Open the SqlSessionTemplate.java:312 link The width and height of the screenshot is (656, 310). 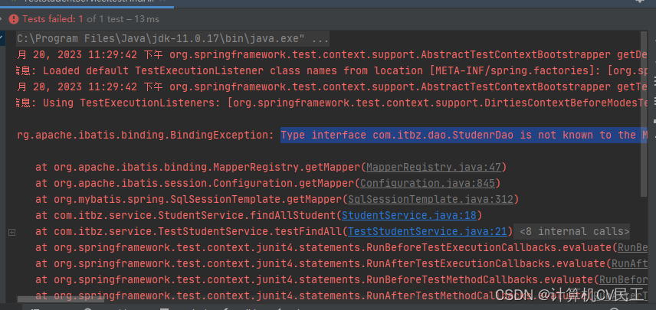coord(431,199)
